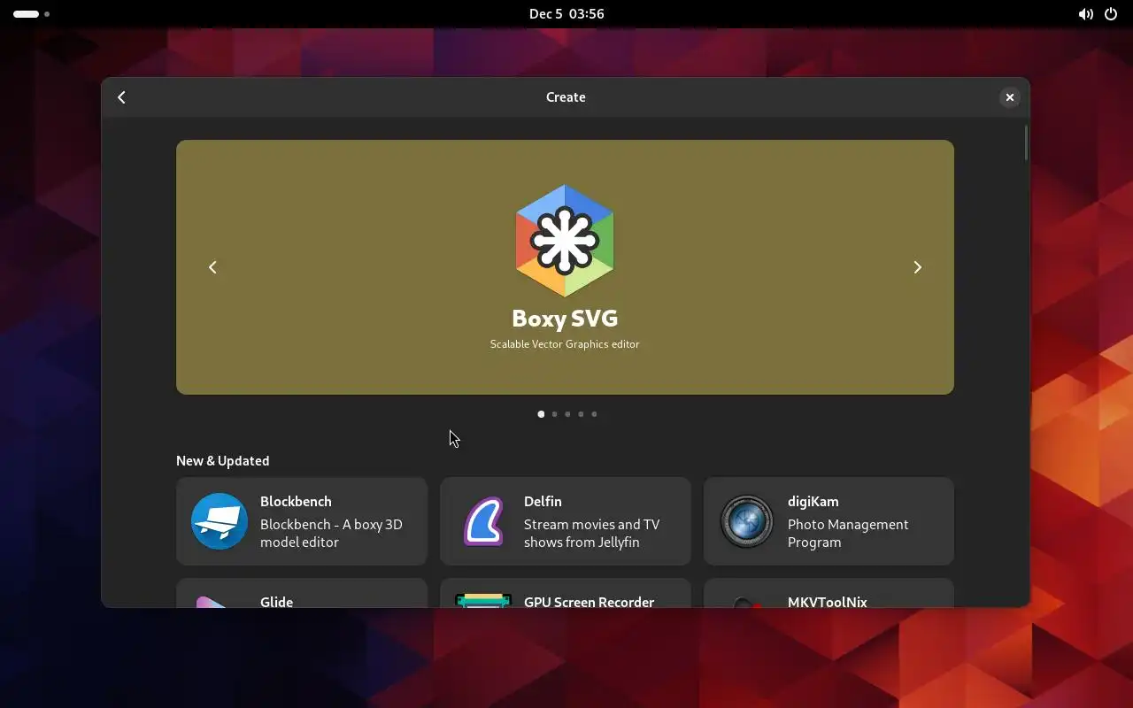The height and width of the screenshot is (708, 1133).
Task: Open the volume indicator in top bar
Action: point(1085,14)
